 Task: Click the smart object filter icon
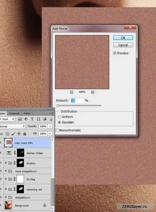[45, 119]
